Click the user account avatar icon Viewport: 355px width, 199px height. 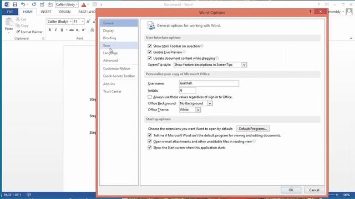[349, 12]
